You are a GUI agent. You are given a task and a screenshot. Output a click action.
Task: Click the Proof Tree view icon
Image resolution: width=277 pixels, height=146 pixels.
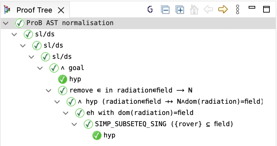[x=7, y=10]
